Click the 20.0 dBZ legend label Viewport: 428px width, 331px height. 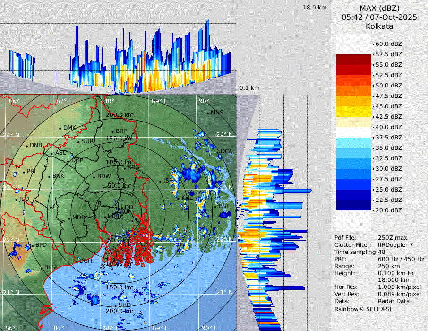pyautogui.click(x=388, y=210)
